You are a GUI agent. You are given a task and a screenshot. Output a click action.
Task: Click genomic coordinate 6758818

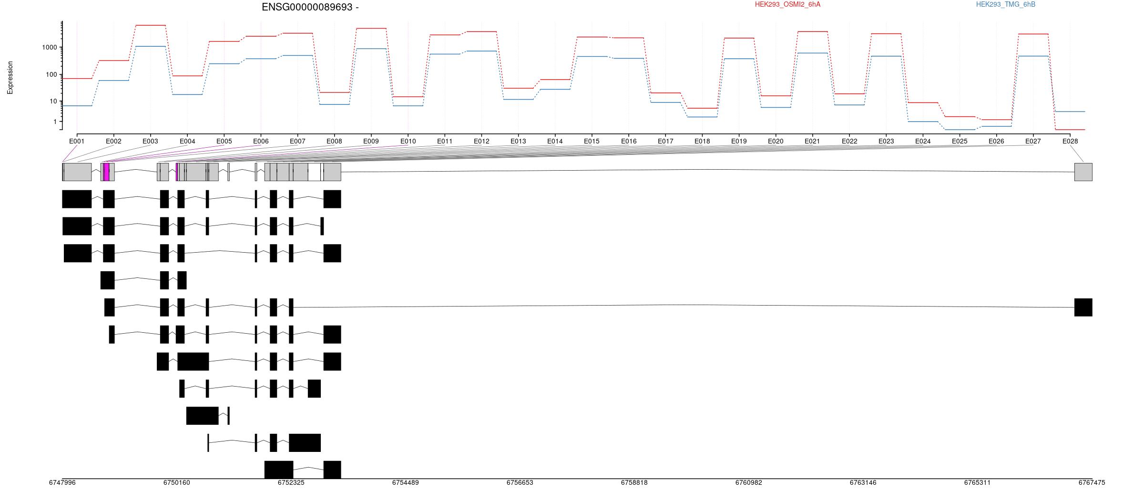tap(634, 482)
